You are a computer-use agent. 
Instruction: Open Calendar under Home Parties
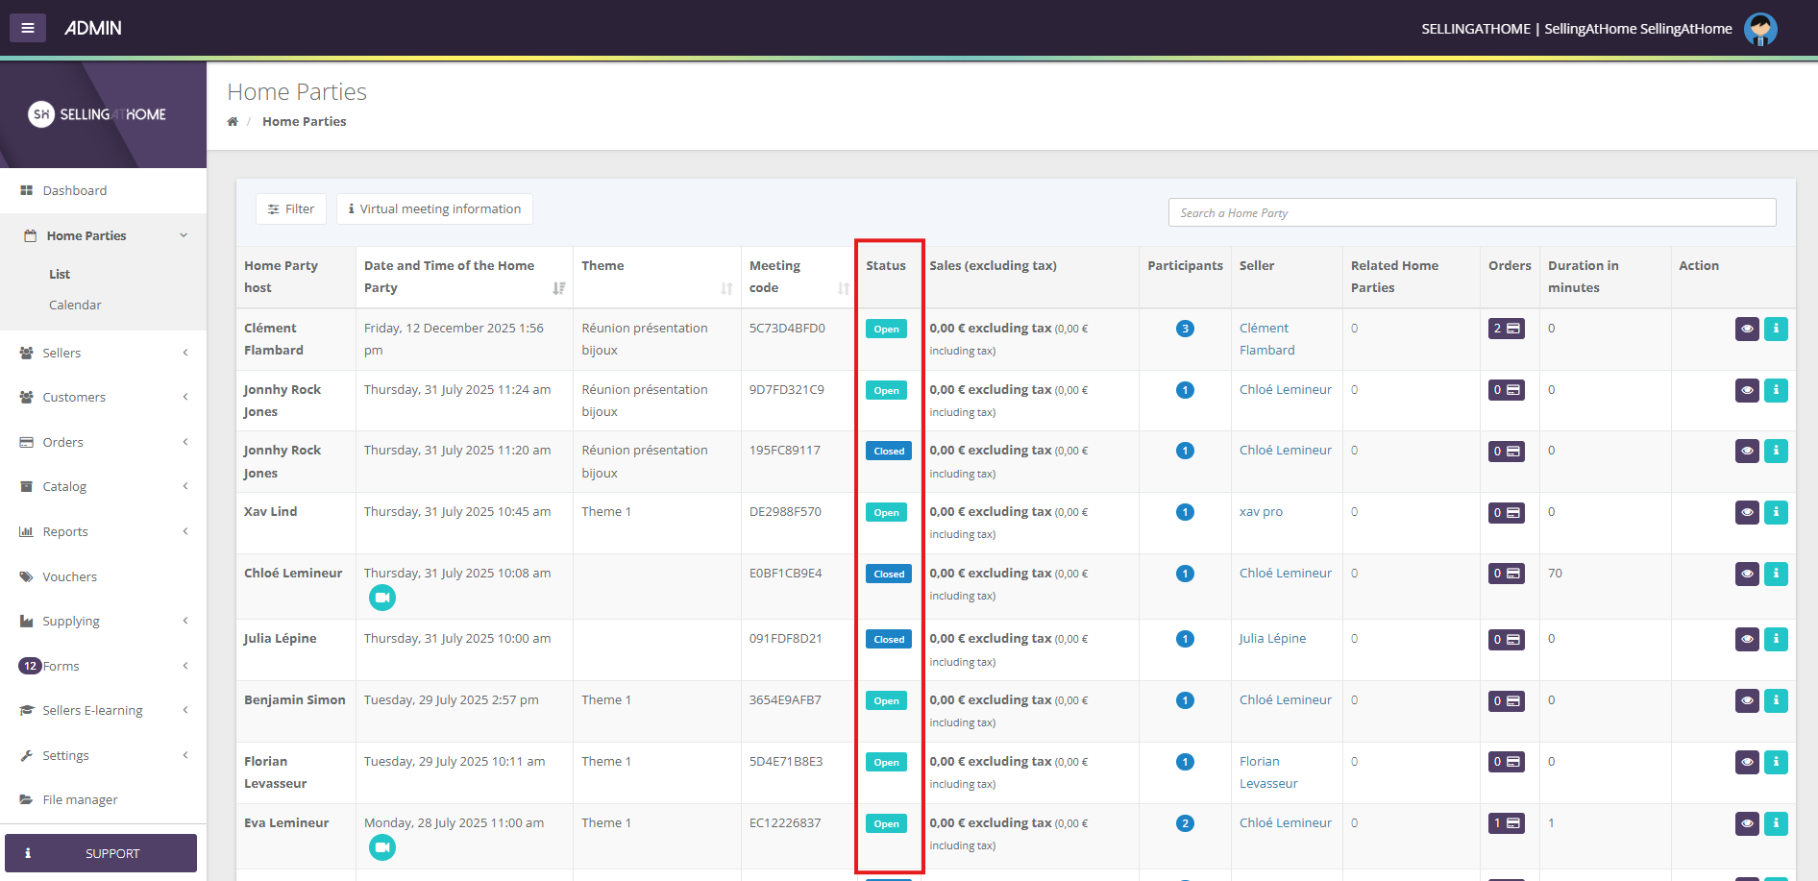[75, 305]
